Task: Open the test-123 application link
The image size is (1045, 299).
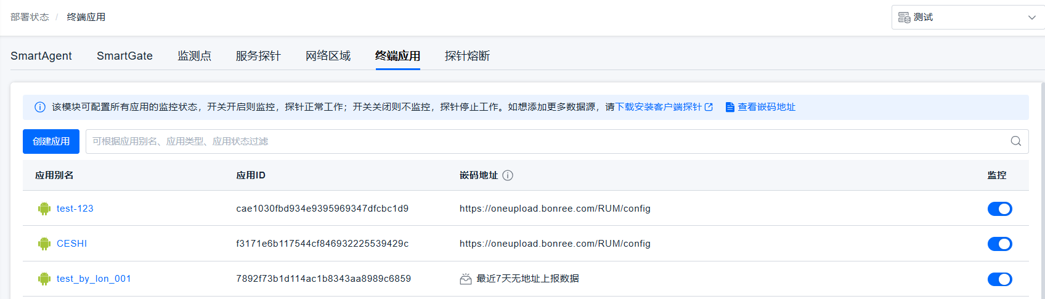Action: tap(75, 209)
